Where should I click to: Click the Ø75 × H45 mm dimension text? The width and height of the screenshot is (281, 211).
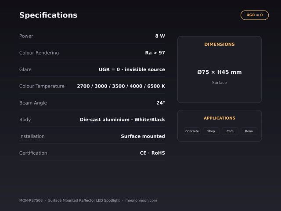220,72
